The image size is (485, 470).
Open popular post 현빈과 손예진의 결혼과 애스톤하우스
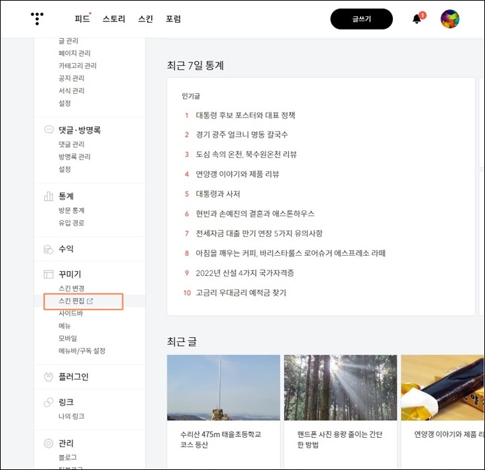(x=255, y=214)
